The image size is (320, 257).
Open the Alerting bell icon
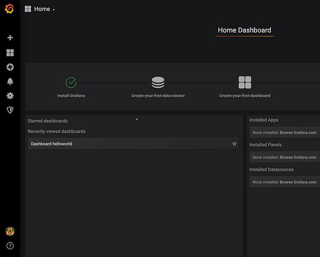10,81
